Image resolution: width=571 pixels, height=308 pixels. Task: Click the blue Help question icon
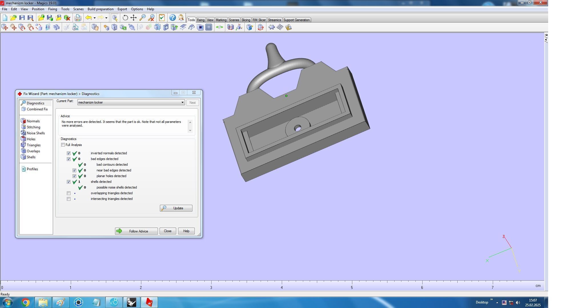click(x=172, y=18)
